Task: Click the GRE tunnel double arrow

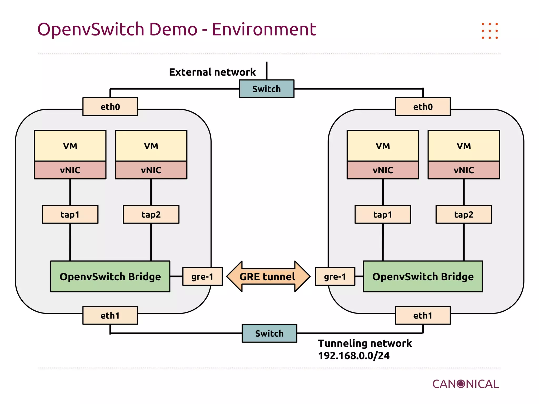Action: [268, 276]
